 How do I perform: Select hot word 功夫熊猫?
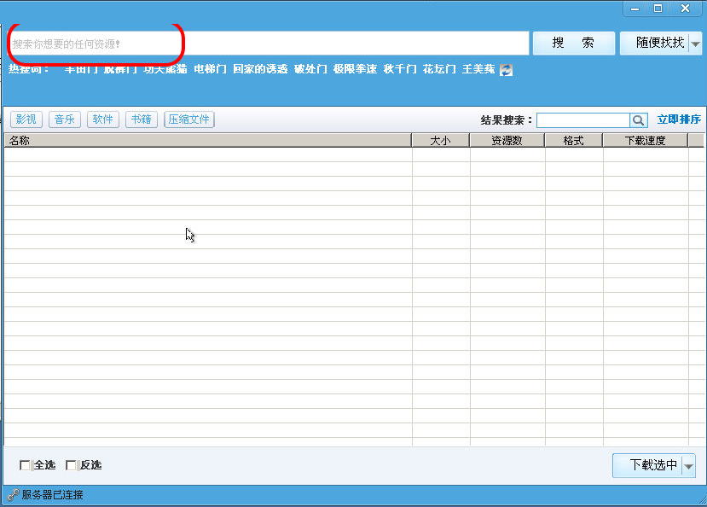click(x=165, y=69)
